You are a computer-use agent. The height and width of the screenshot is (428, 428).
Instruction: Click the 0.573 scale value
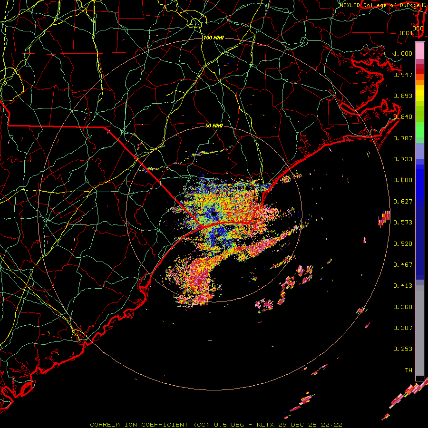tap(403, 223)
